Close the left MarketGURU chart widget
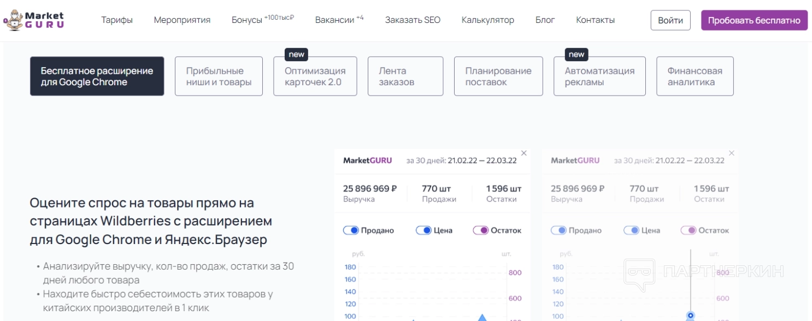Viewport: 812px width, 321px height. coord(524,153)
